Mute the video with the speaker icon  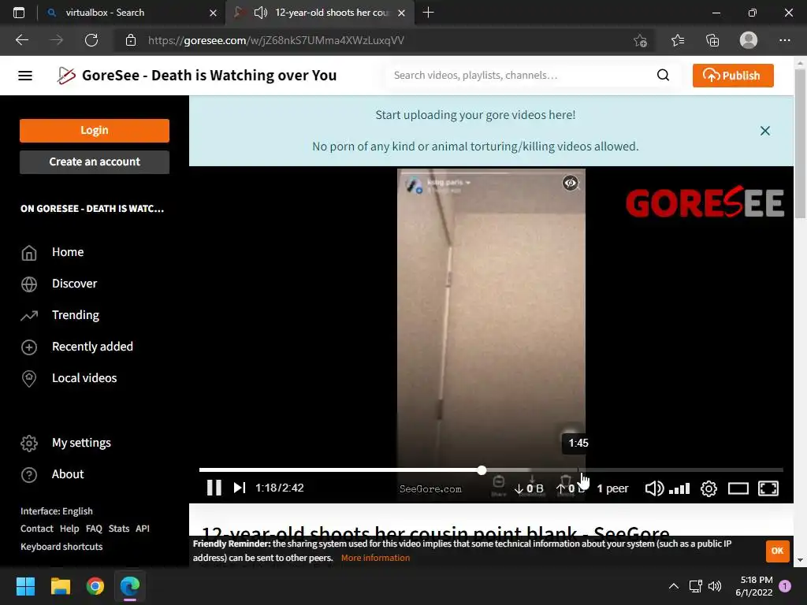click(654, 488)
